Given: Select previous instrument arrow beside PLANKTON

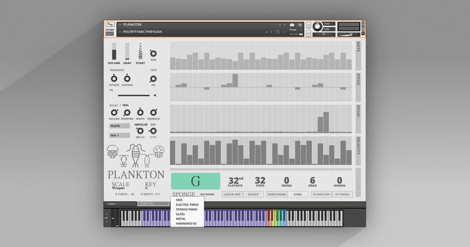Looking at the screenshot, I should [x=280, y=25].
